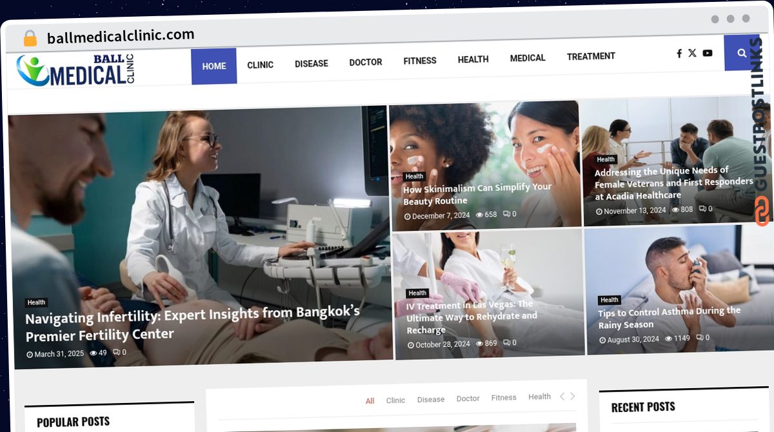Click the Recent Posts heading
Image resolution: width=774 pixels, height=432 pixels.
(x=643, y=407)
